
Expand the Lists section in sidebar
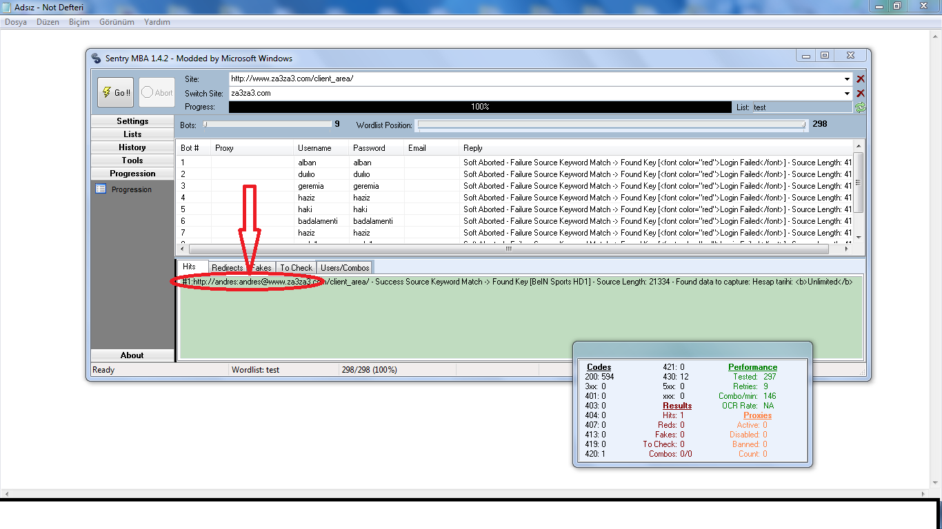pos(132,134)
